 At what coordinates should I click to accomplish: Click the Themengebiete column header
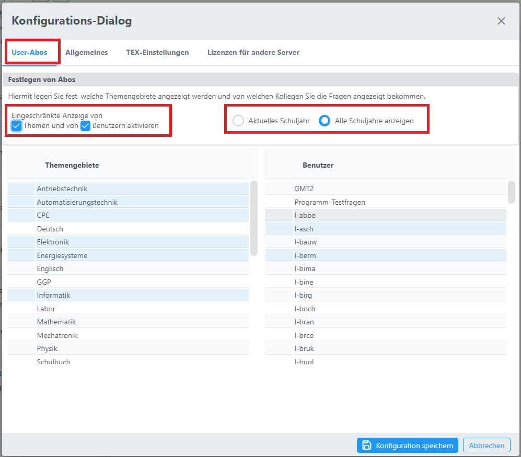tap(72, 165)
